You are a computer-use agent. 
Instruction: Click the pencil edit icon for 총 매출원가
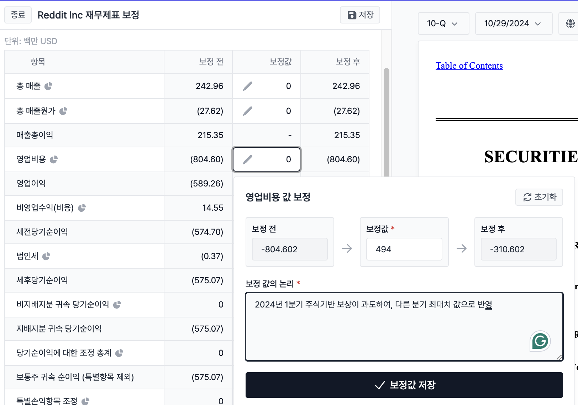pos(248,111)
